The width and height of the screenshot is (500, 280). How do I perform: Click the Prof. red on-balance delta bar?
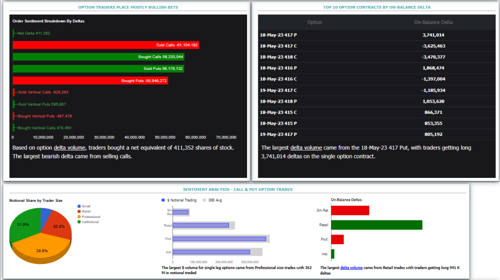(337, 239)
